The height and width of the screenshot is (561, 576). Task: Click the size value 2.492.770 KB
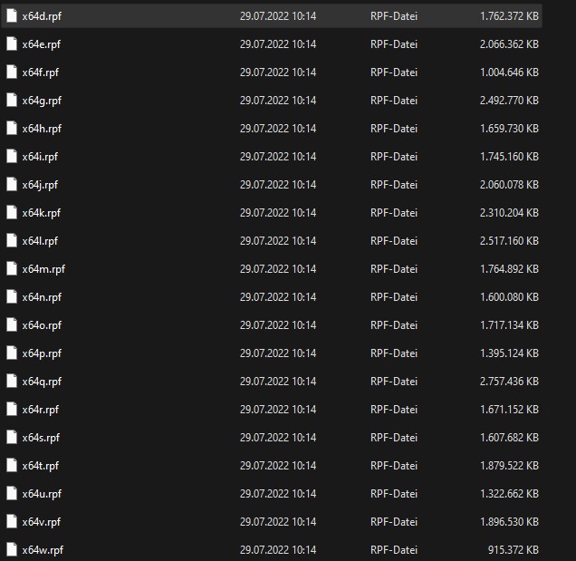[509, 101]
